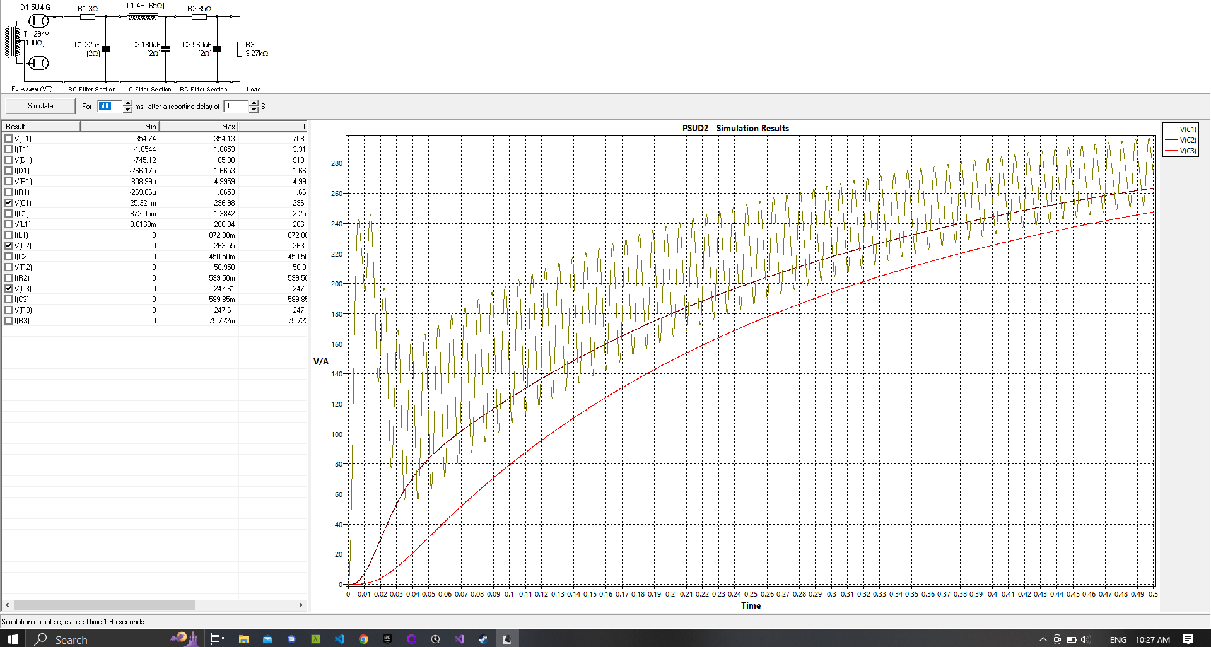Click the reporting delay input field

(236, 106)
